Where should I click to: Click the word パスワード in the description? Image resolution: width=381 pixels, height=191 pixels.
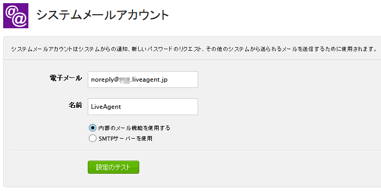point(160,49)
